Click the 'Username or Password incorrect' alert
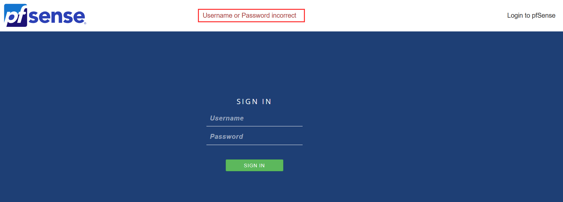The image size is (563, 202). click(251, 15)
